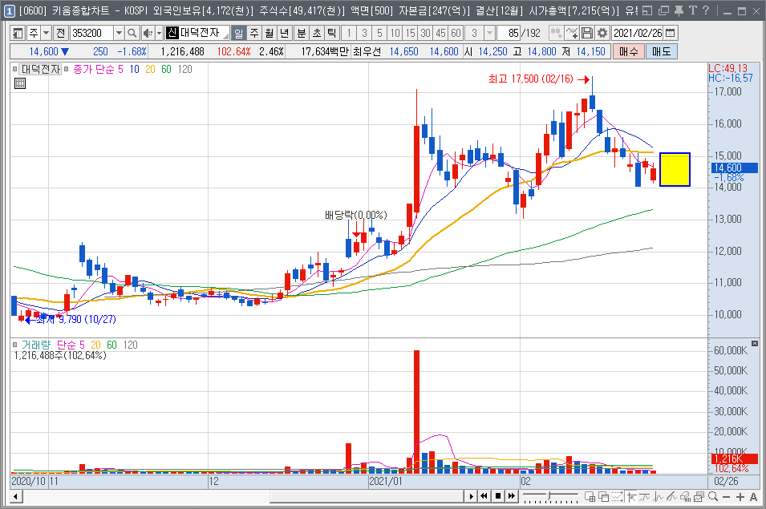
Task: Select the 월 (monthly) period toggle
Action: pos(270,33)
